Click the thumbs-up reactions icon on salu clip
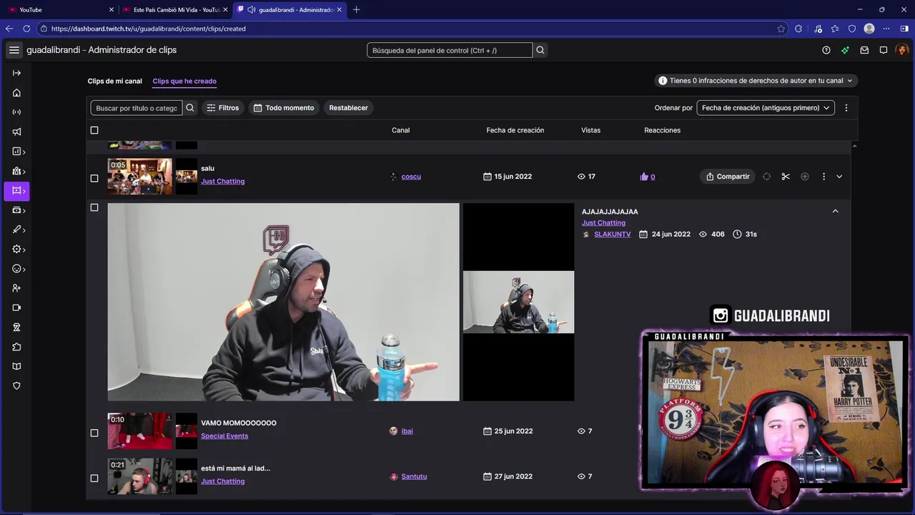The width and height of the screenshot is (915, 515). tap(644, 177)
